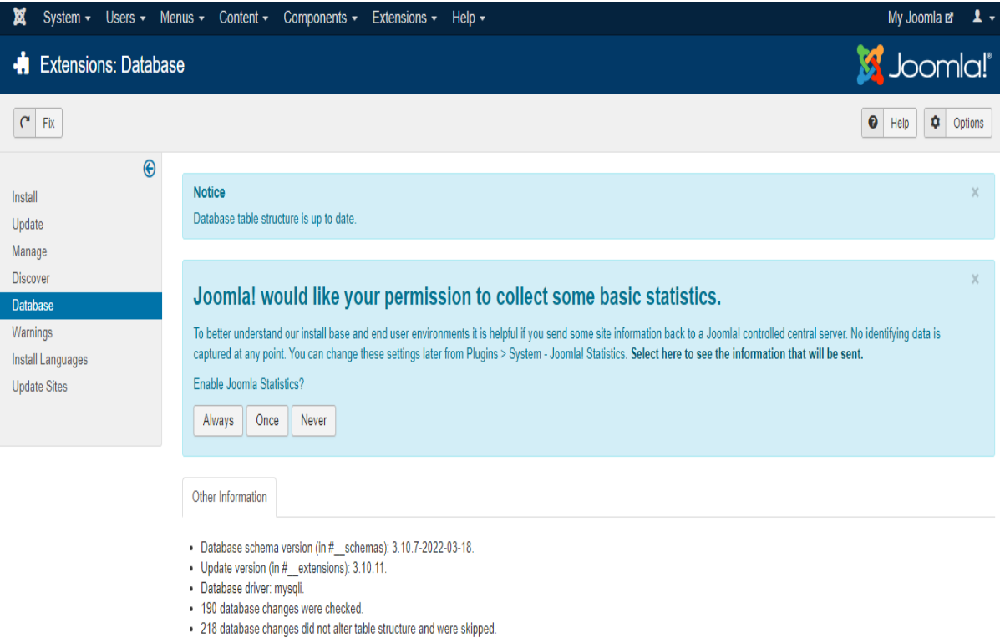
Task: Open the Components dropdown menu
Action: point(320,18)
